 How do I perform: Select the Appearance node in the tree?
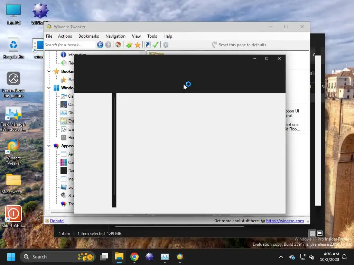56,146
